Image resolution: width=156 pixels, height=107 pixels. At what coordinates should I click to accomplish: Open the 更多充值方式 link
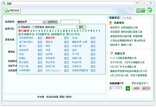pyautogui.click(x=140, y=83)
